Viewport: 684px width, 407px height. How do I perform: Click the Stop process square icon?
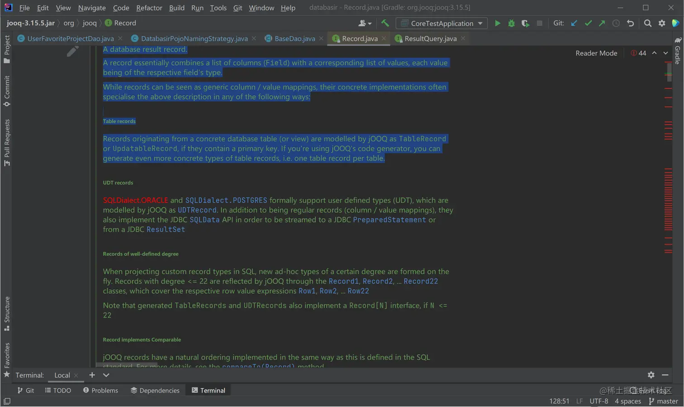539,23
